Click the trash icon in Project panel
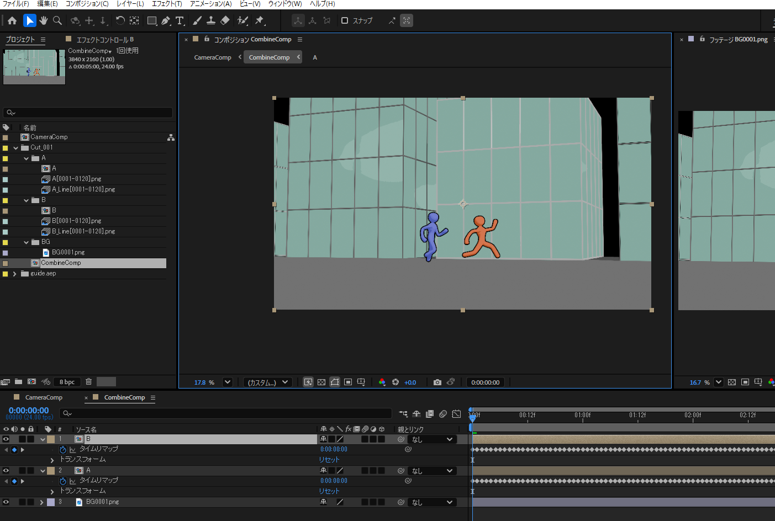 pyautogui.click(x=88, y=381)
